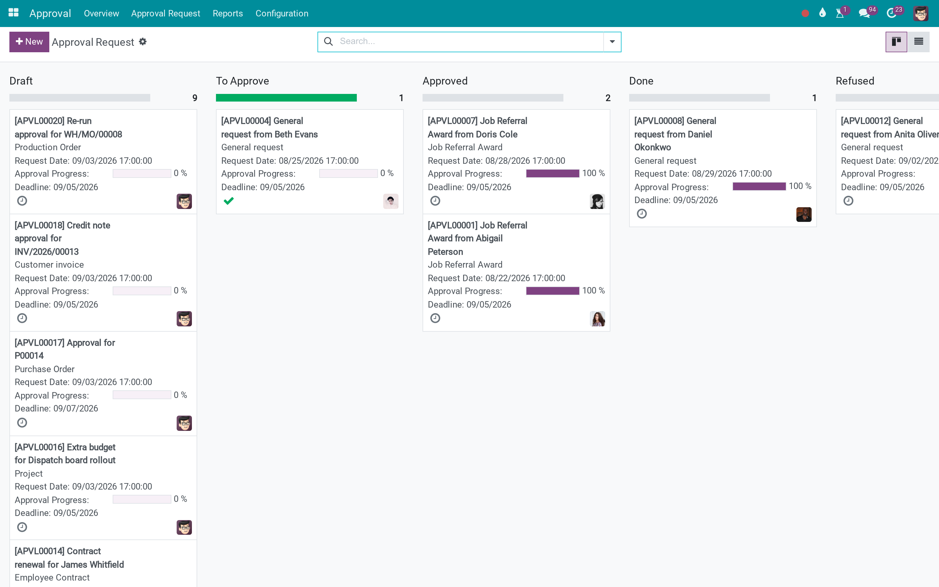Image resolution: width=939 pixels, height=587 pixels.
Task: Click the Draft column title
Action: (x=21, y=81)
